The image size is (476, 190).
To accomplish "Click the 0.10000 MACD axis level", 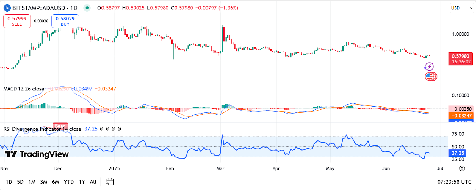I will [x=461, y=95].
